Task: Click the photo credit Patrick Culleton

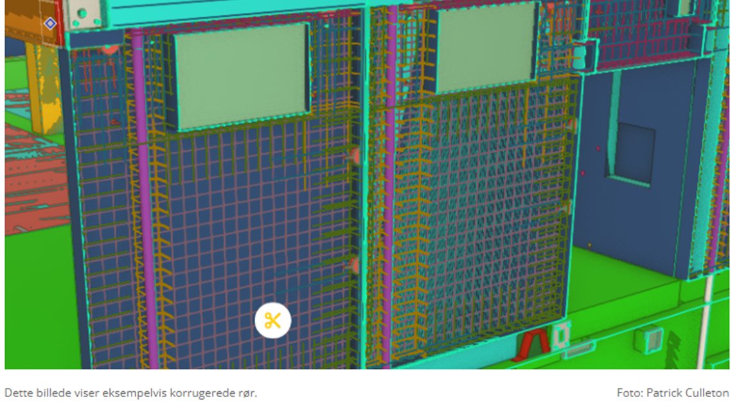Action: pyautogui.click(x=672, y=393)
